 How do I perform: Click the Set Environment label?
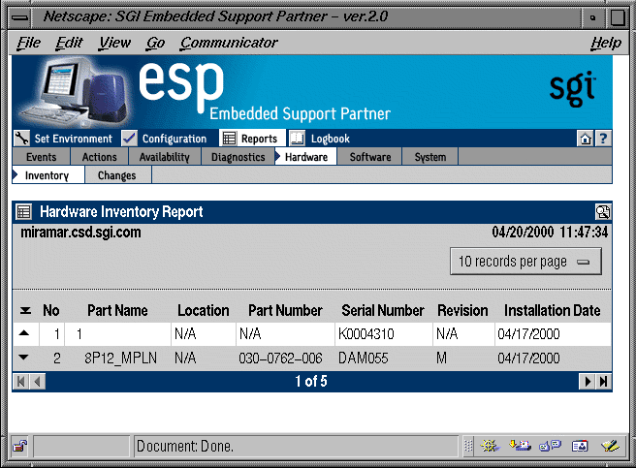click(x=74, y=139)
